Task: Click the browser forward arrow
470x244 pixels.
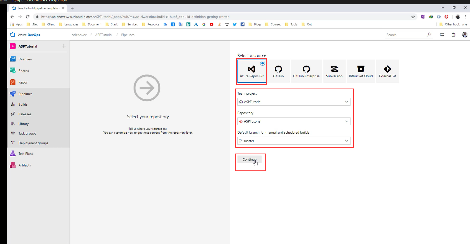Action: pos(20,17)
